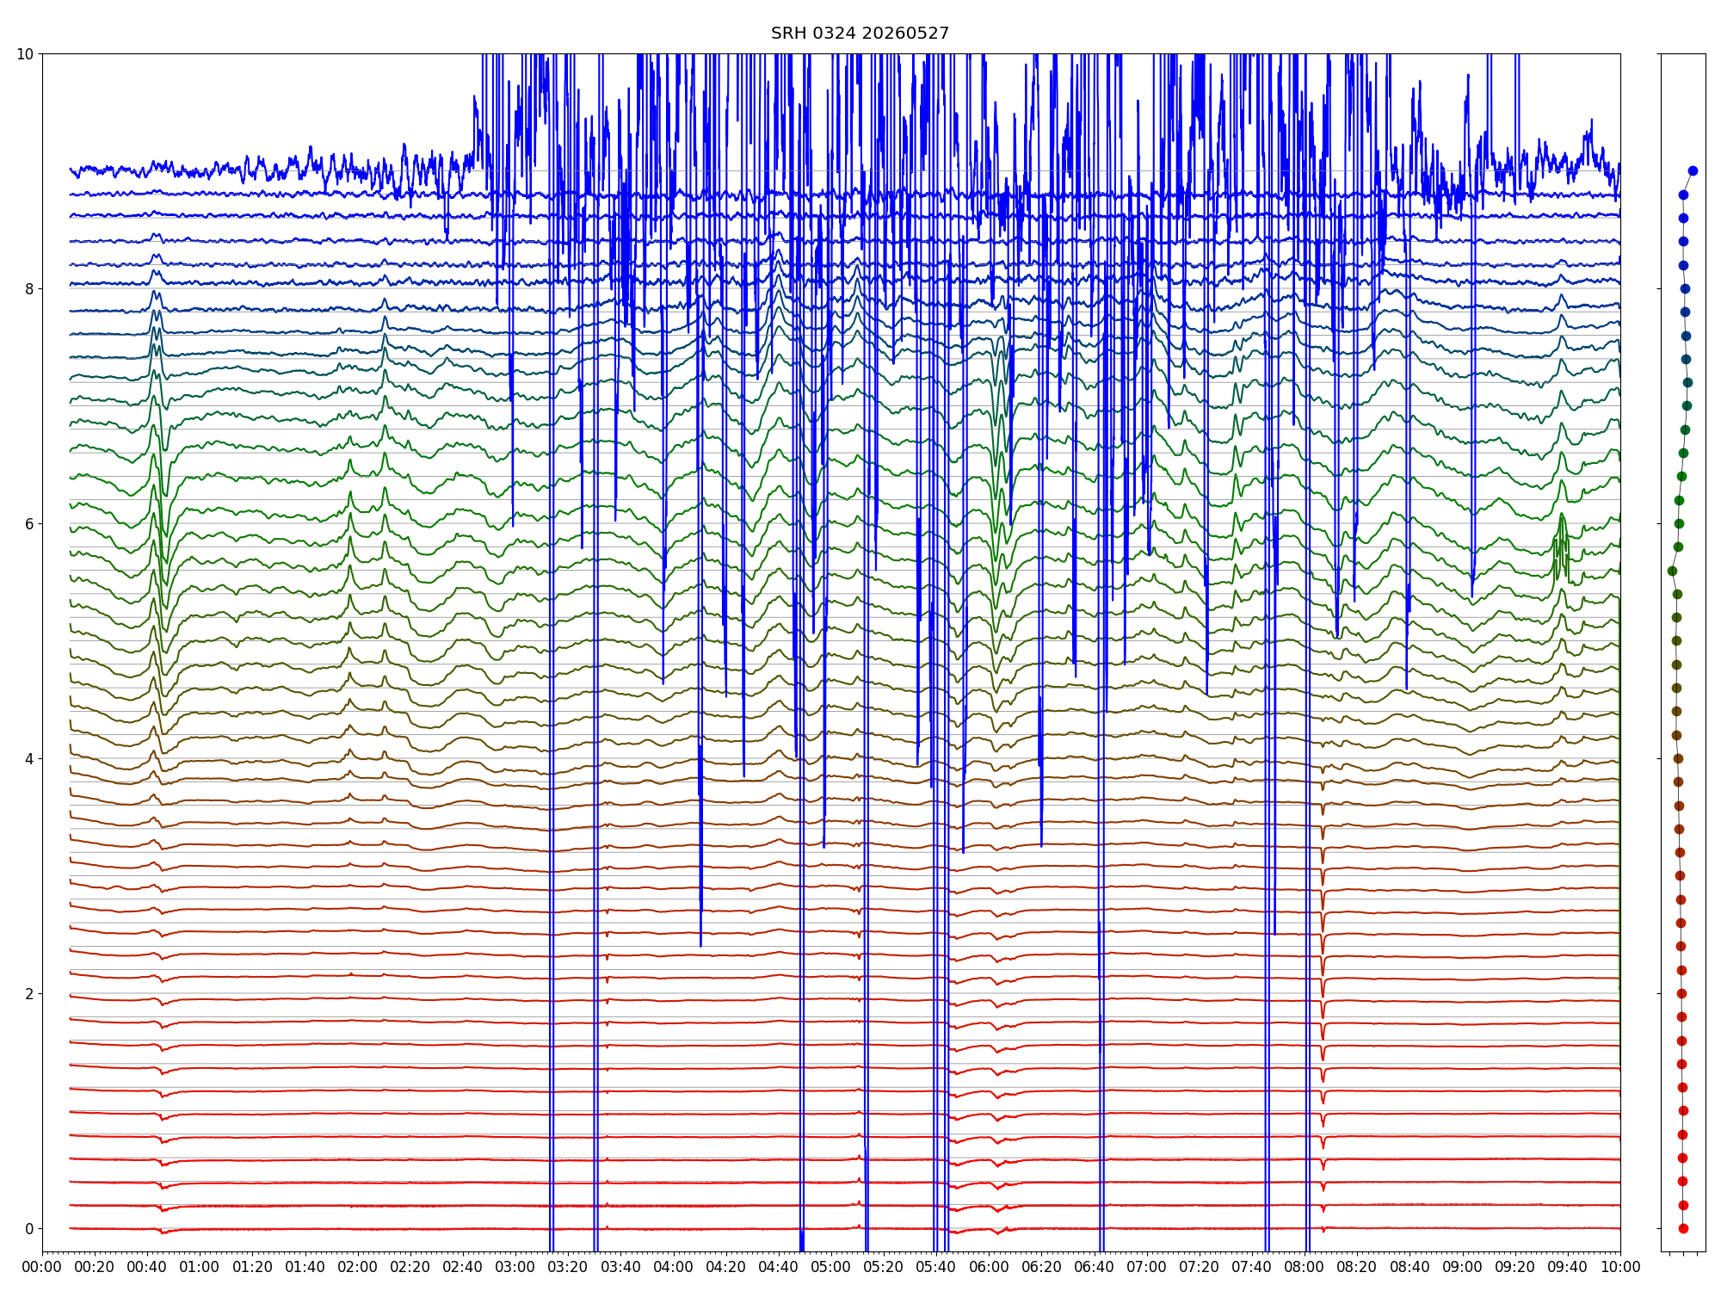Pick the 08:20 time axis label
Image resolution: width=1721 pixels, height=1291 pixels.
(x=1357, y=1268)
